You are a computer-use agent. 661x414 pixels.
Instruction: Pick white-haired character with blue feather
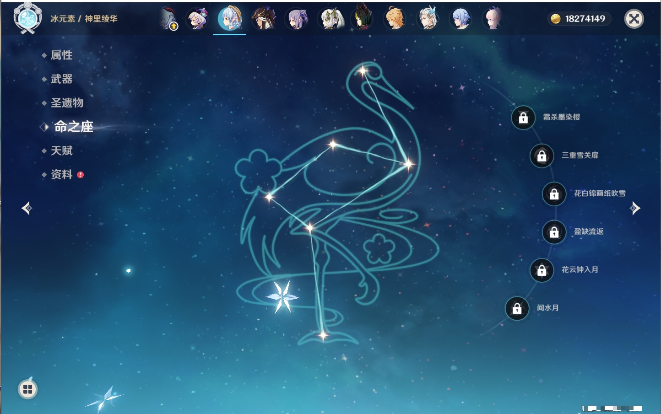[x=428, y=19]
